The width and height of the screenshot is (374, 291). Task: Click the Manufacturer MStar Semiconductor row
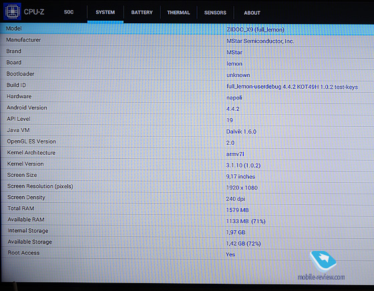click(x=187, y=40)
